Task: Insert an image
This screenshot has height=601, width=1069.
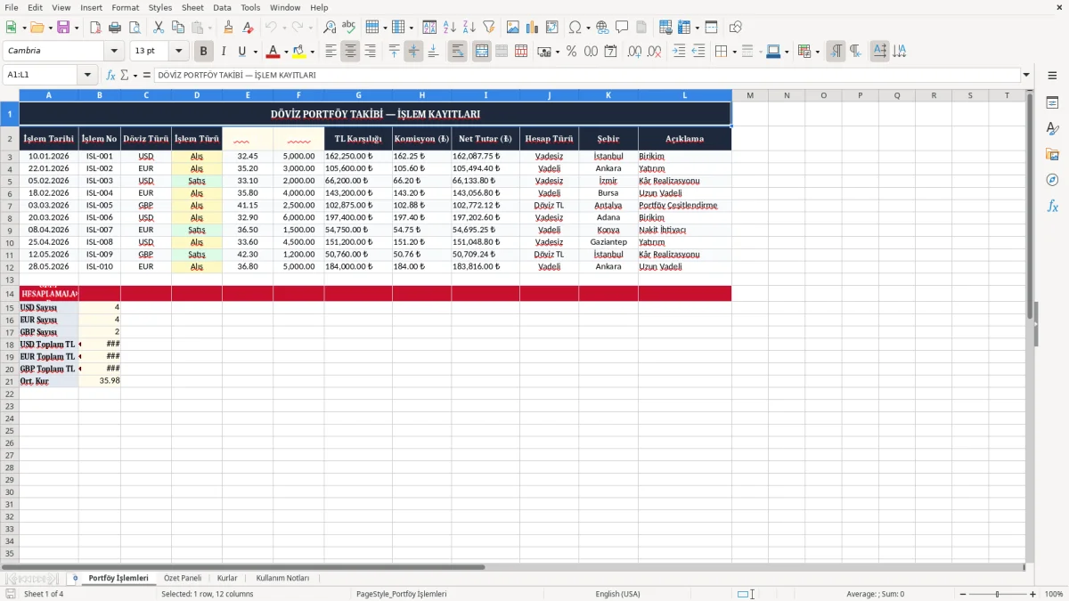Action: pos(513,28)
